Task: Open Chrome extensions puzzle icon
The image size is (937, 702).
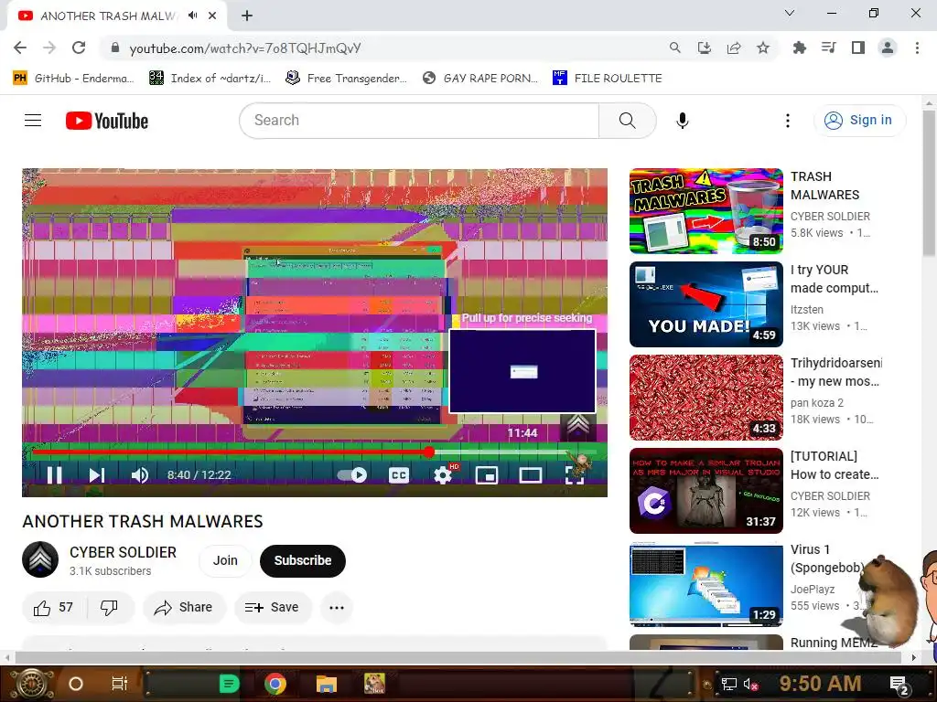Action: point(799,48)
